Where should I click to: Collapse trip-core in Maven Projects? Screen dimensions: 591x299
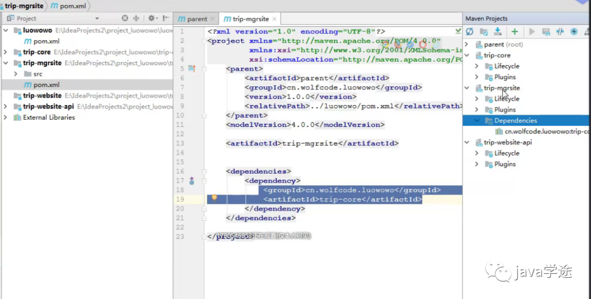[467, 55]
